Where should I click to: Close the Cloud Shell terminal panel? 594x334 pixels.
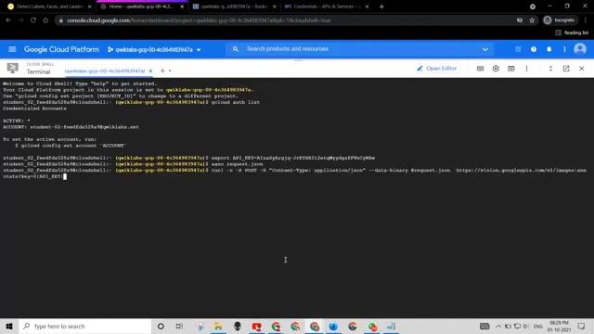(x=582, y=69)
